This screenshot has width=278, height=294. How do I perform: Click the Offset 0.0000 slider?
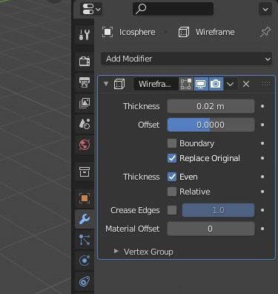(x=211, y=125)
